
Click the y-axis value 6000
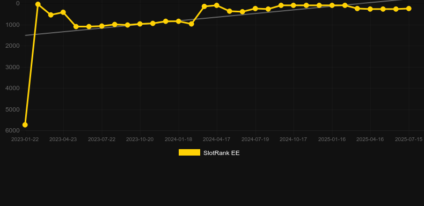click(x=12, y=130)
